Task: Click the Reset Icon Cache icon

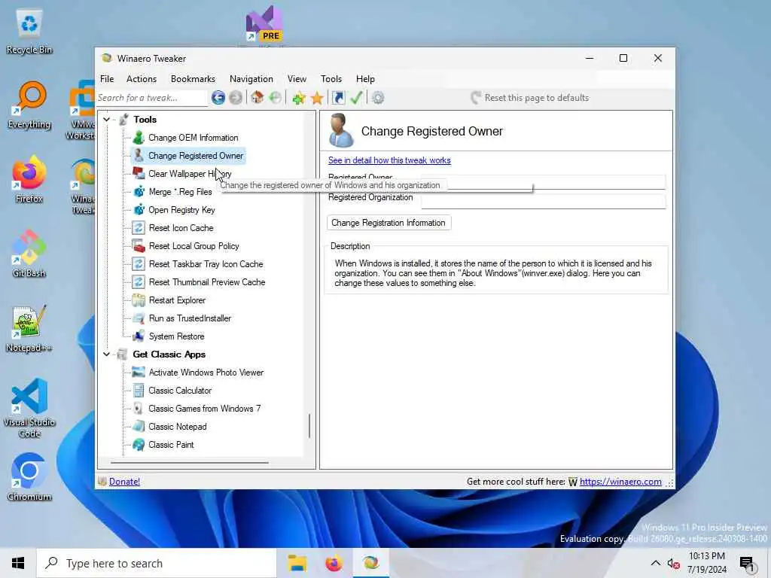Action: 139,228
